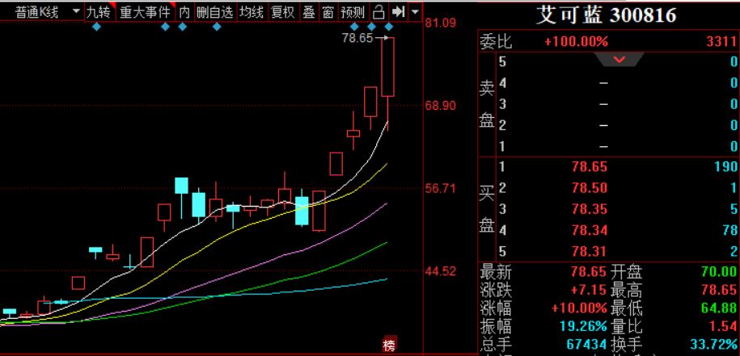Viewport: 740px width, 356px height.
Task: Select buy level 2 price 78.50
Action: [590, 188]
